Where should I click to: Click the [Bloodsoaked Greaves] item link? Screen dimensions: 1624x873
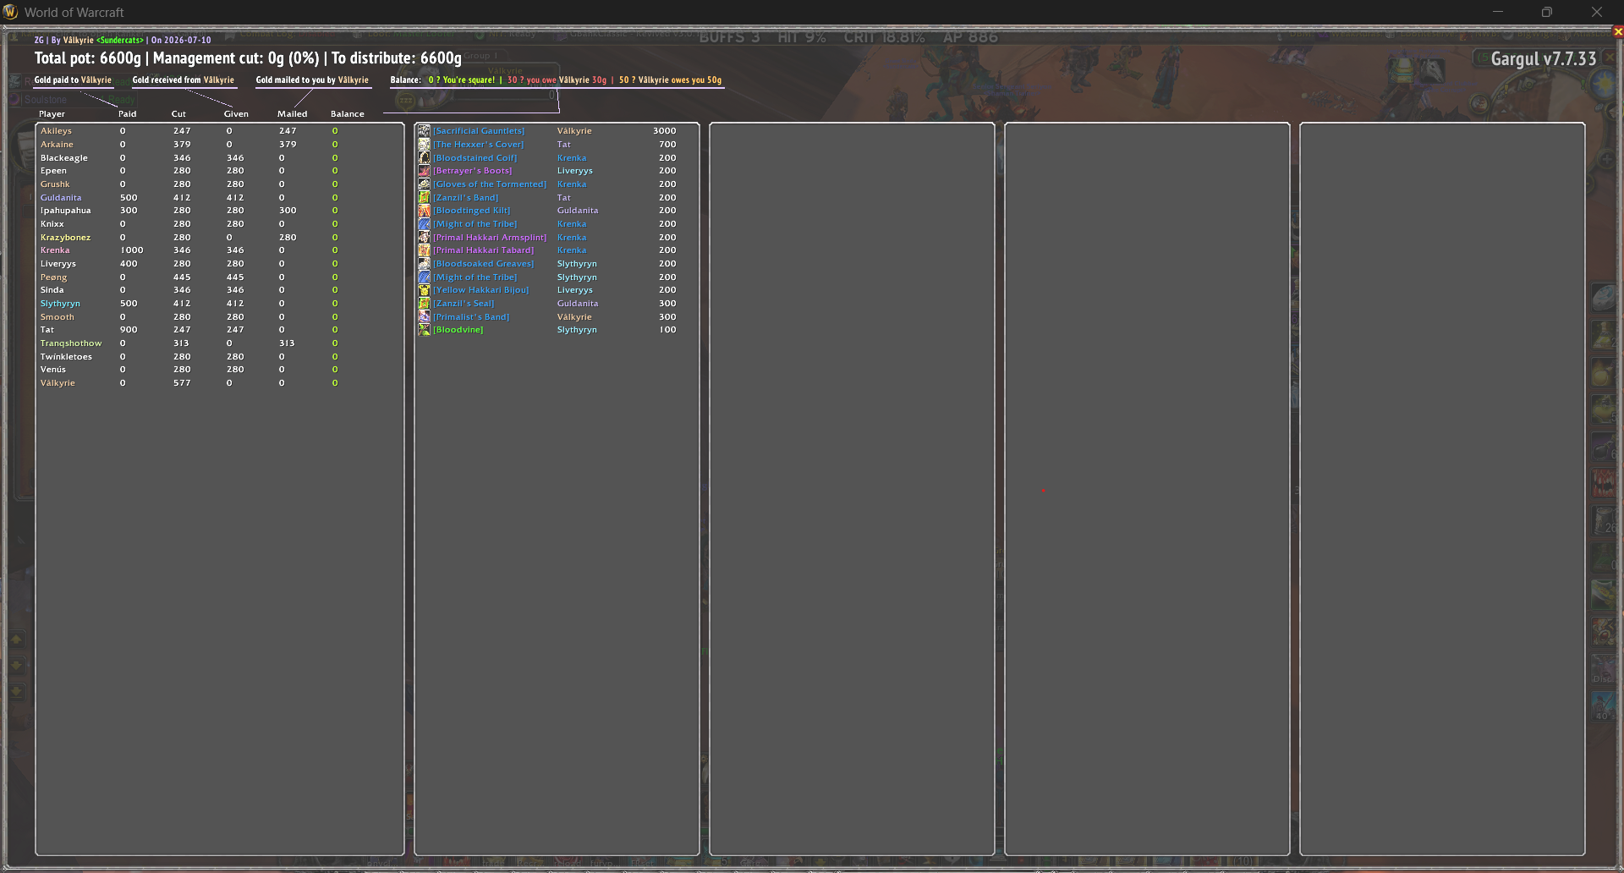(484, 264)
